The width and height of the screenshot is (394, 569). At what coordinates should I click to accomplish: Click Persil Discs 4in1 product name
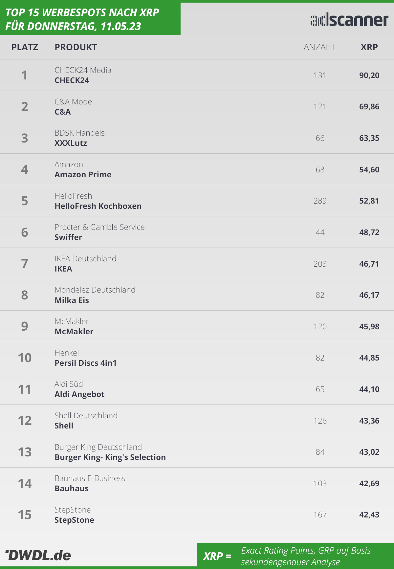[85, 363]
